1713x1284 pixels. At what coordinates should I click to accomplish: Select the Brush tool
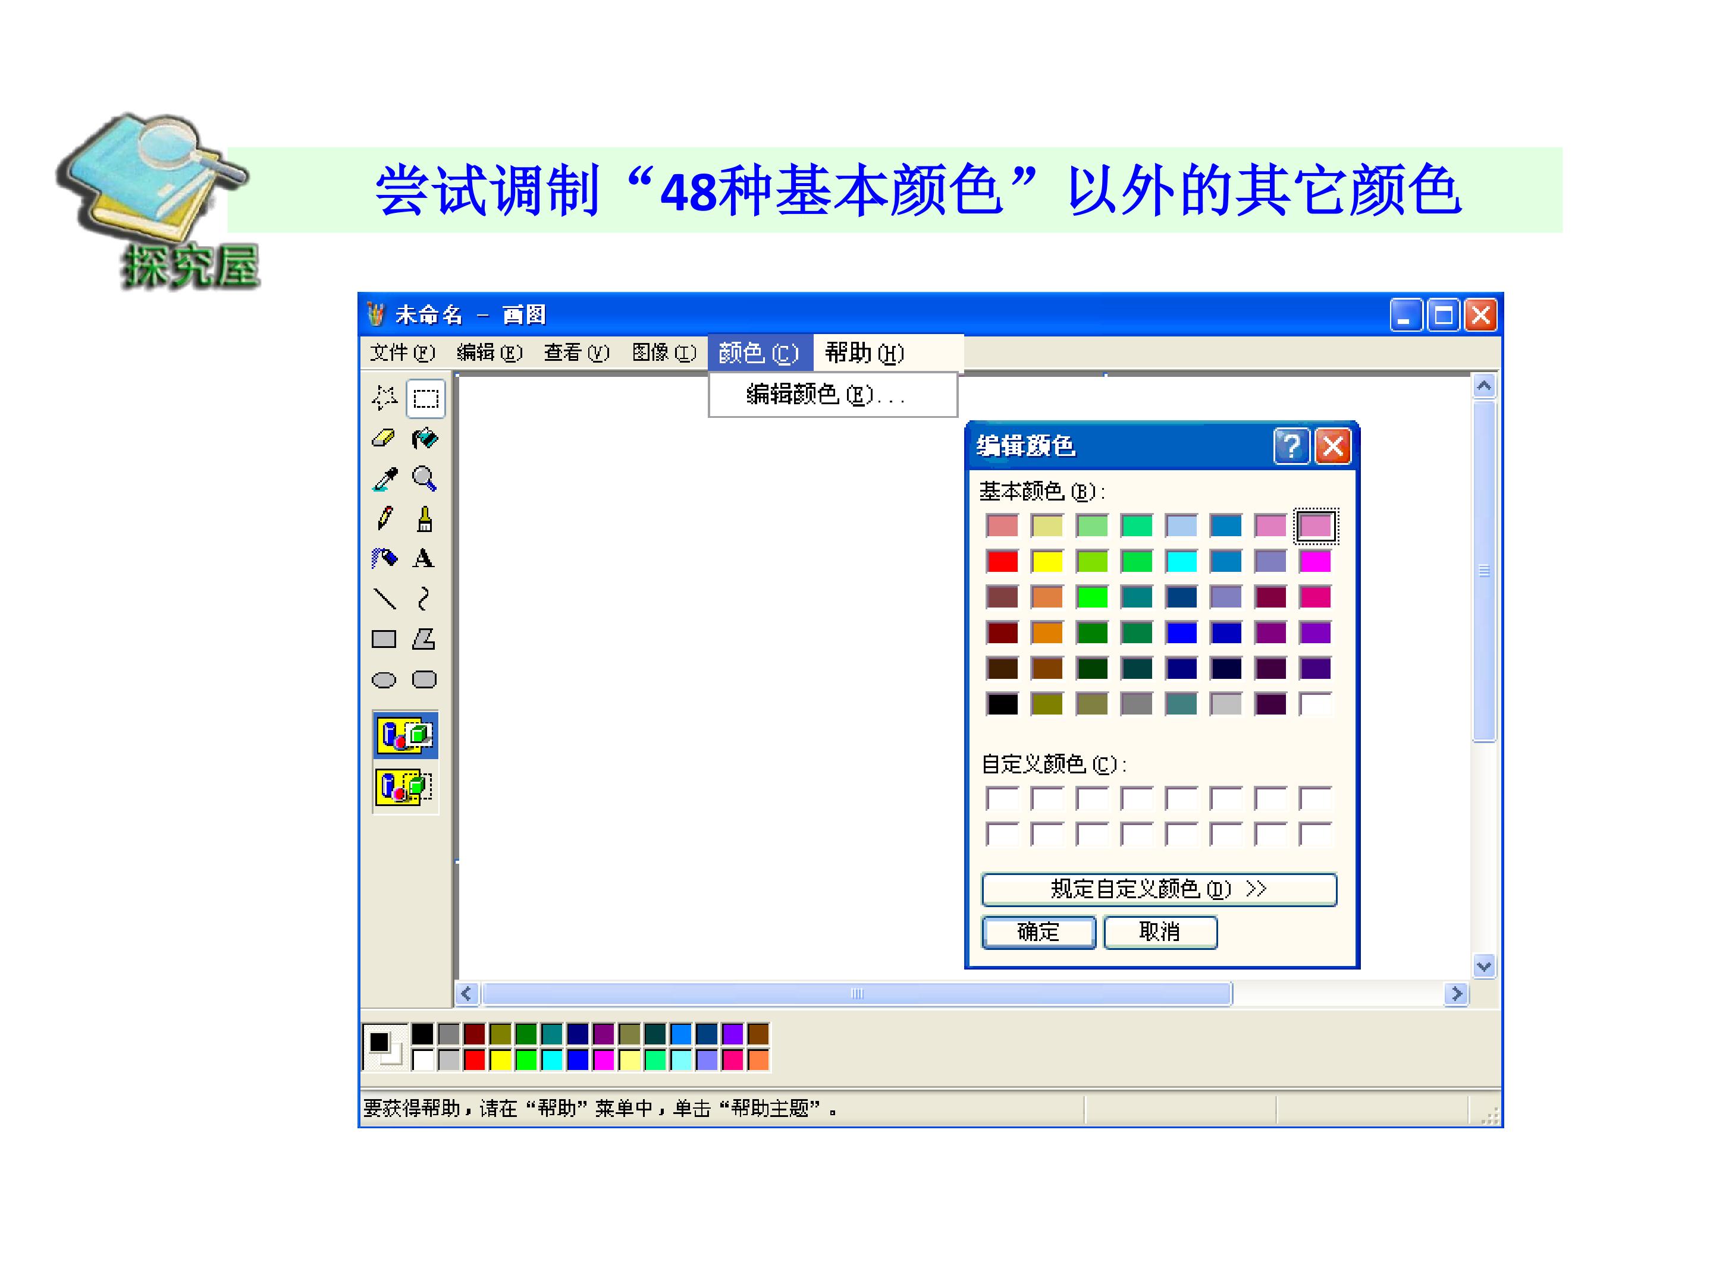(x=425, y=518)
